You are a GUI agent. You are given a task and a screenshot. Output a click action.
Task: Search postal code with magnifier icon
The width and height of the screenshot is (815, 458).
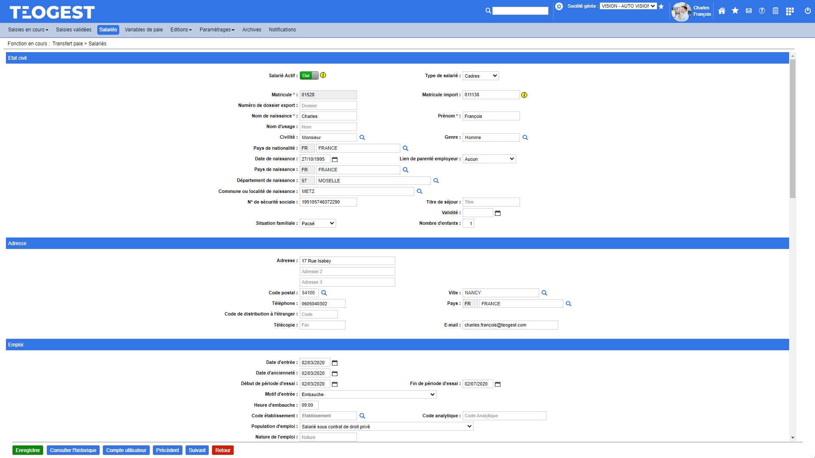pyautogui.click(x=324, y=293)
